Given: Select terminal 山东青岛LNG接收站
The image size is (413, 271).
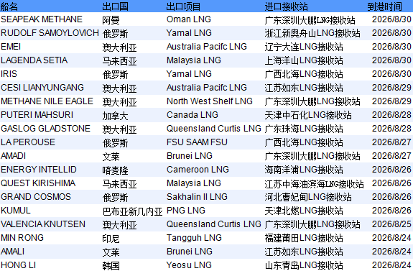Looking at the screenshot, I should tap(304, 265).
